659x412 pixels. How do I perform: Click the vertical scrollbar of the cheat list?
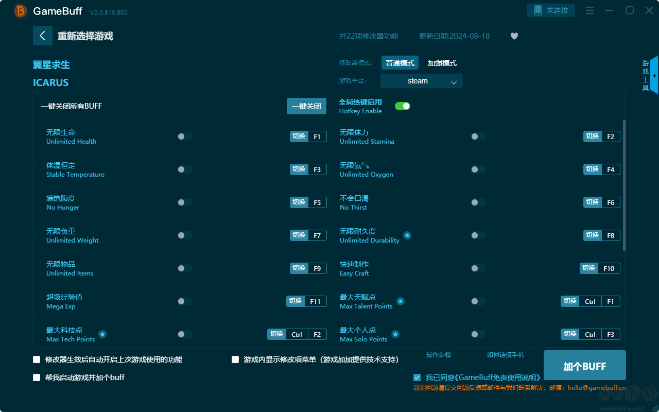tap(625, 185)
